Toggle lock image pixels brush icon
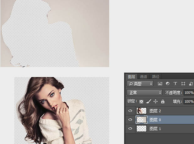The image size is (194, 144). pos(148,101)
